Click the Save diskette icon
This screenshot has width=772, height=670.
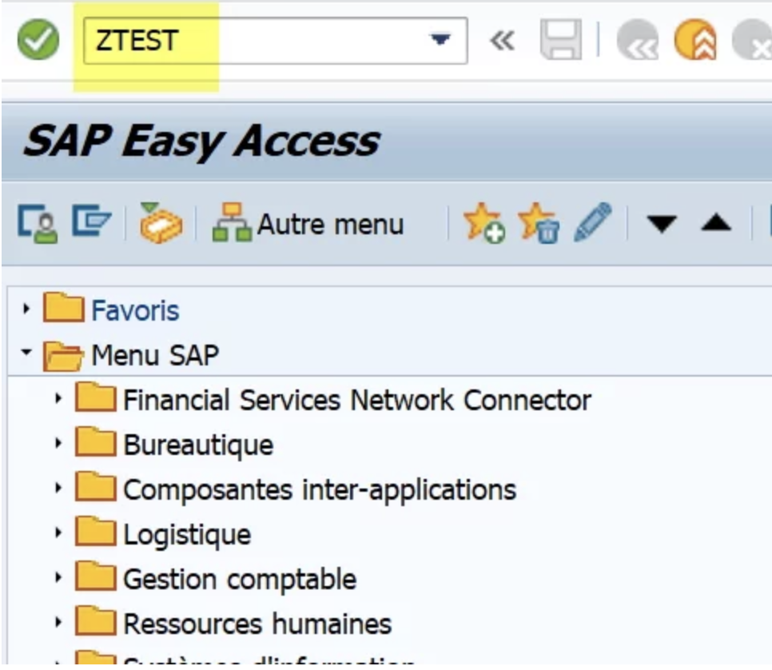point(559,42)
